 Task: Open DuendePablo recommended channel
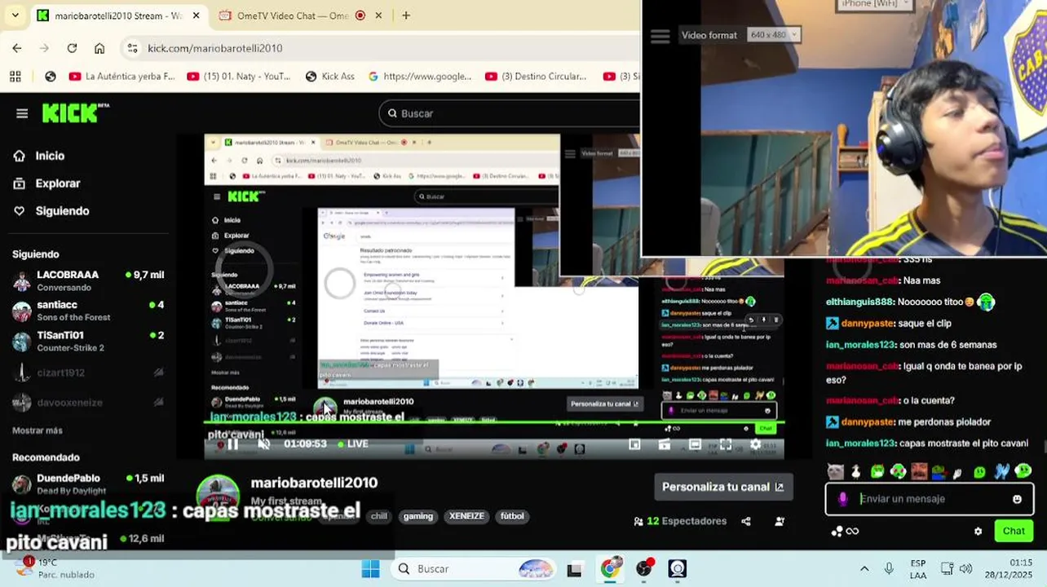(x=89, y=484)
